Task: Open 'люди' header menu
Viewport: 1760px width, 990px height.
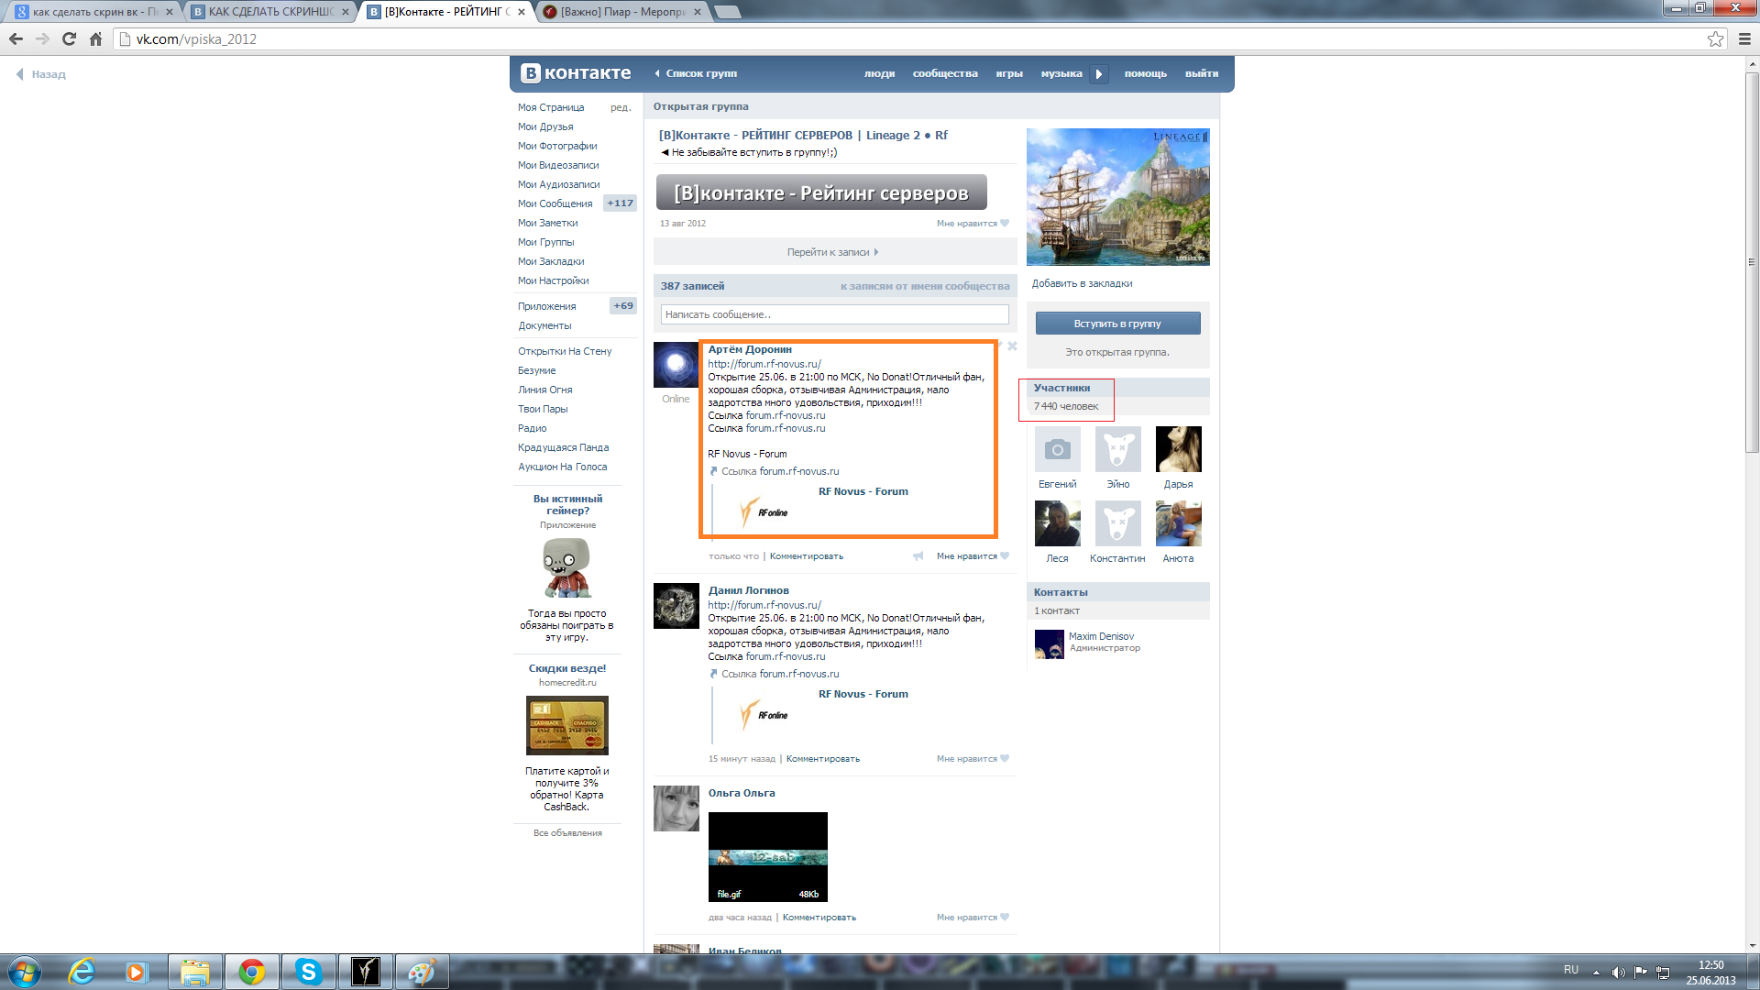Action: pos(879,73)
